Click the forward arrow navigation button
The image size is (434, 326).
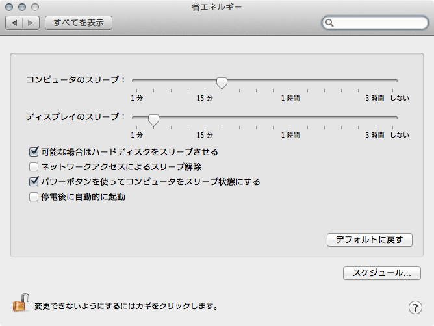click(31, 23)
